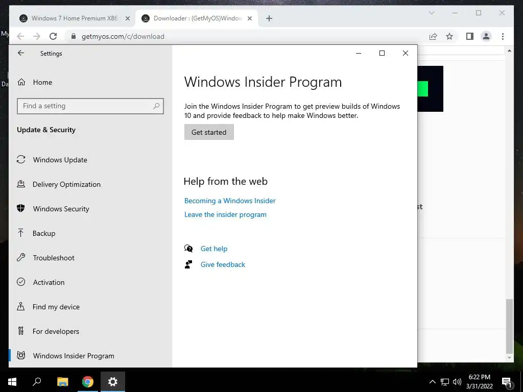Image resolution: width=523 pixels, height=392 pixels.
Task: Maximize the Settings window
Action: pos(382,53)
